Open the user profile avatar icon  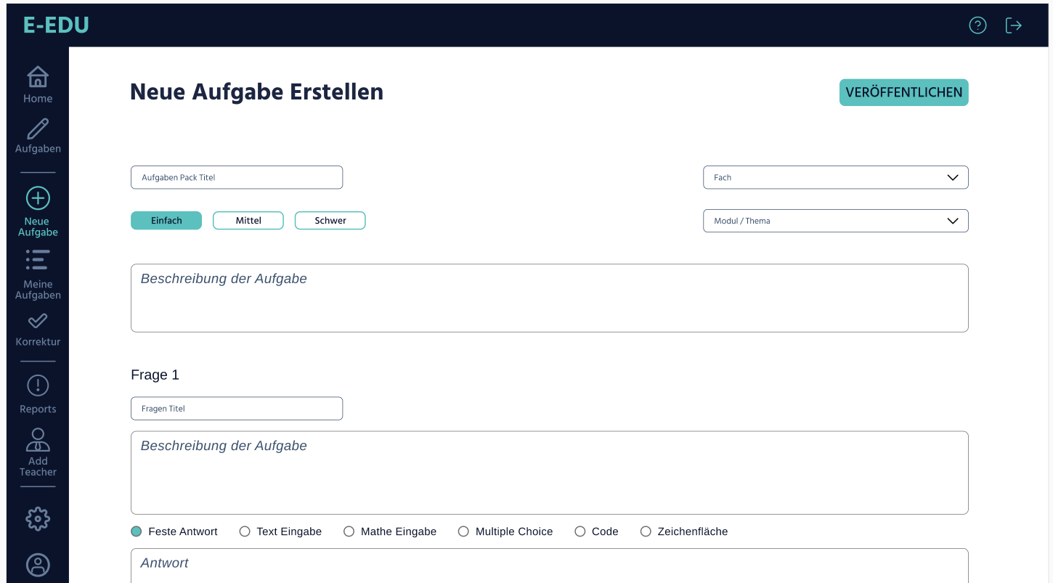pyautogui.click(x=38, y=565)
